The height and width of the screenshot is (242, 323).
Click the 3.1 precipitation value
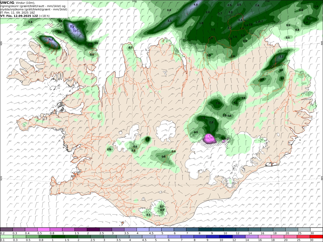coord(170,21)
